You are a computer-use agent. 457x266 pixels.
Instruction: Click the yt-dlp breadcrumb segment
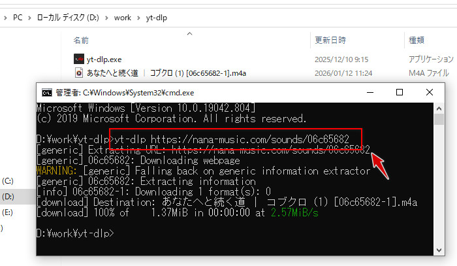157,18
